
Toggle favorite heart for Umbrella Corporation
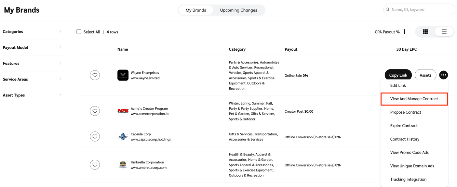pos(95,165)
